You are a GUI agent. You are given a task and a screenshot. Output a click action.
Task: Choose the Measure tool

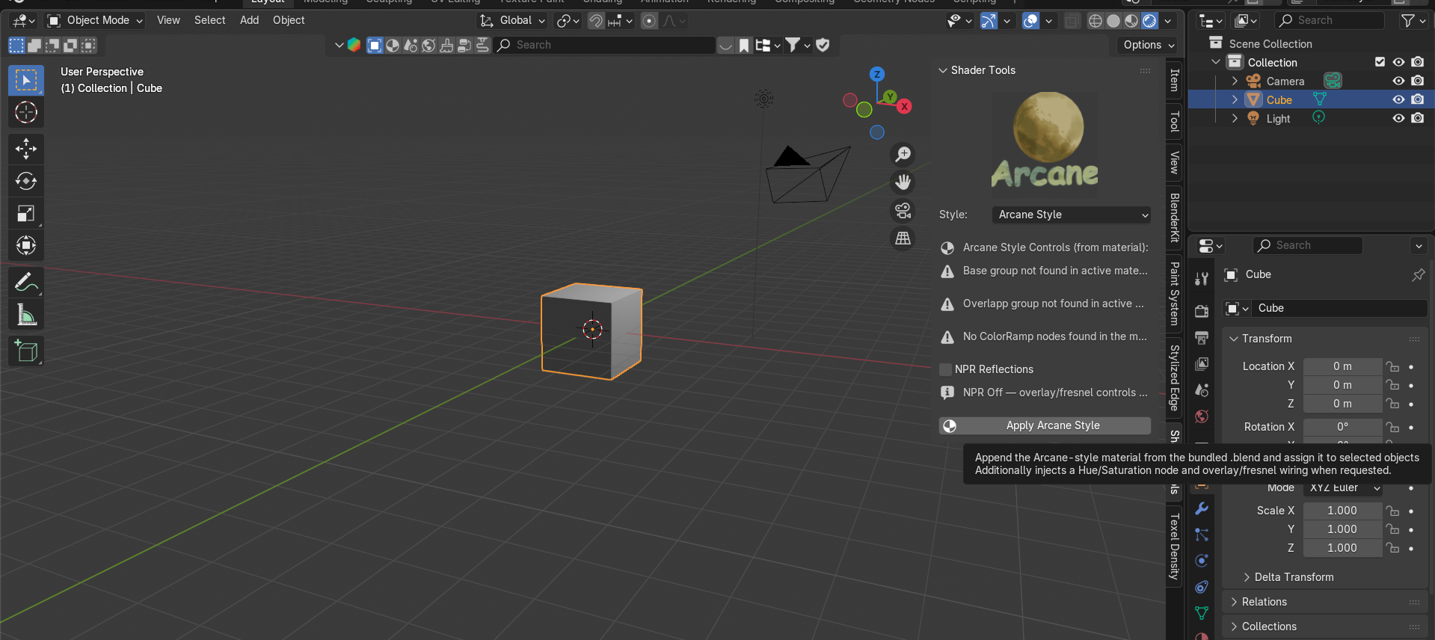pyautogui.click(x=26, y=315)
